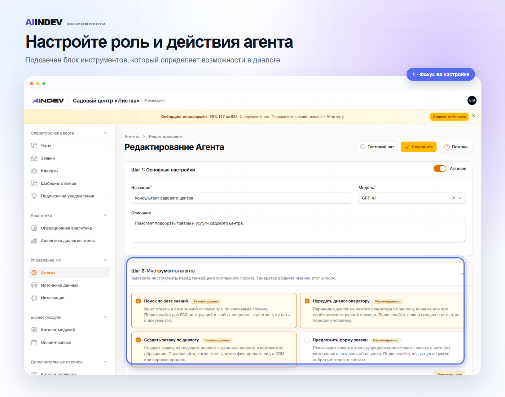This screenshot has width=505, height=397.
Task: Click the Операционная аналитика chart icon
Action: [34, 228]
